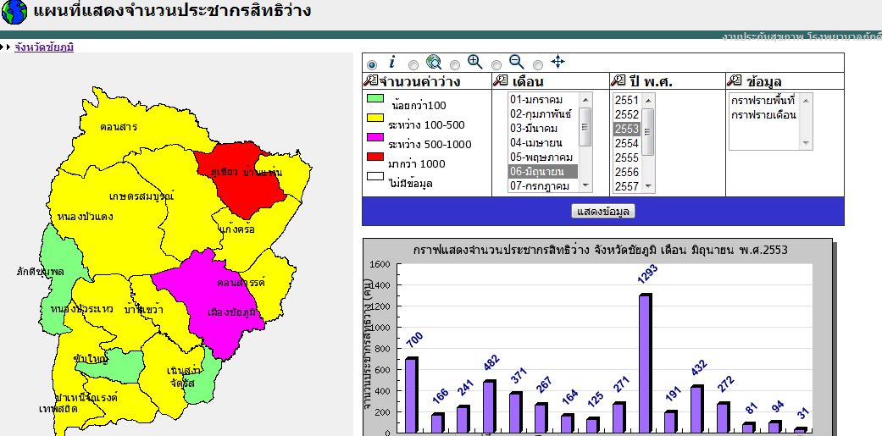882x436 pixels.
Task: Click the pan arrows icon
Action: [557, 62]
